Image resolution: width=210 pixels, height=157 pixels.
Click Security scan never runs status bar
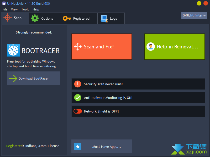click(138, 84)
